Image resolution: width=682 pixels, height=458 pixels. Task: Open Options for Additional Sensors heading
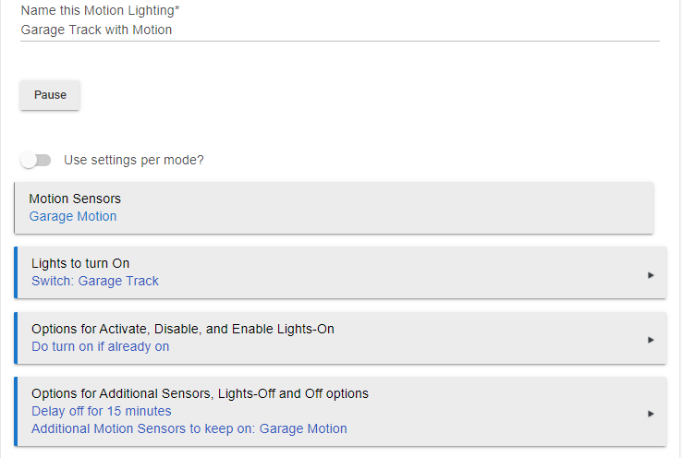point(200,393)
